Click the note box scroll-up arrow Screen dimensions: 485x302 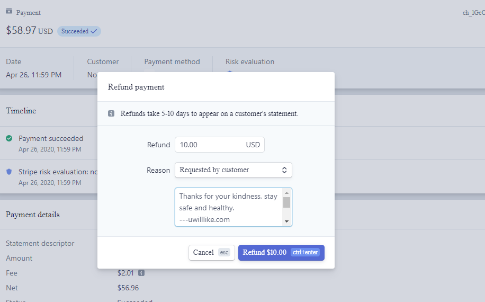tap(286, 193)
